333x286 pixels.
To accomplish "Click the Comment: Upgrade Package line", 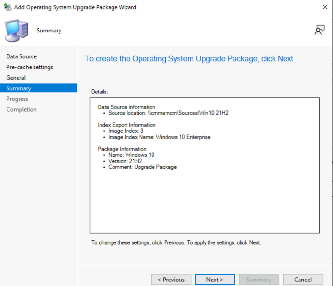I will click(x=142, y=167).
